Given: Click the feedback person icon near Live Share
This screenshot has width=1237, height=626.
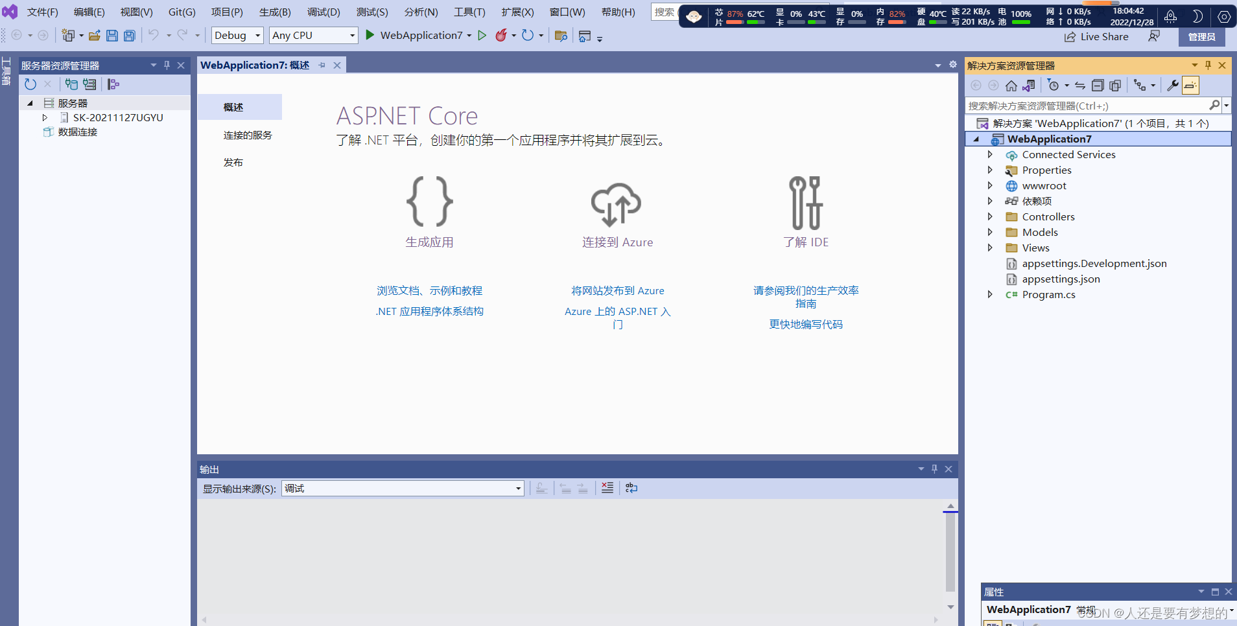Looking at the screenshot, I should pos(1154,36).
